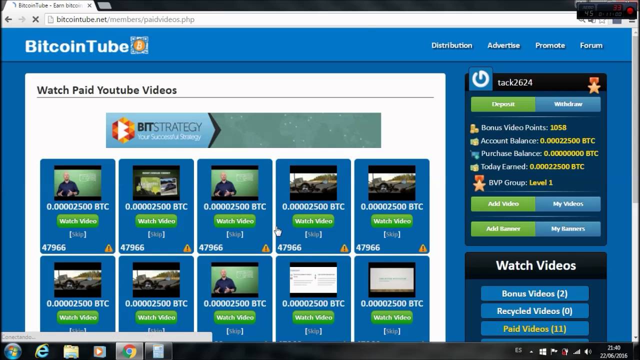Viewport: 640px width, 360px height.
Task: Click Watch Video under the white document thumbnail
Action: (x=313, y=317)
